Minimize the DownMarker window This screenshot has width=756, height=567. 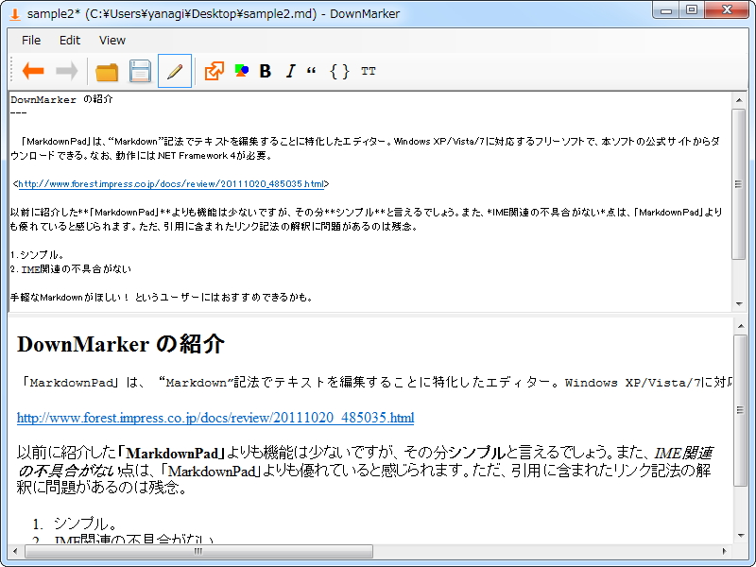(x=666, y=10)
